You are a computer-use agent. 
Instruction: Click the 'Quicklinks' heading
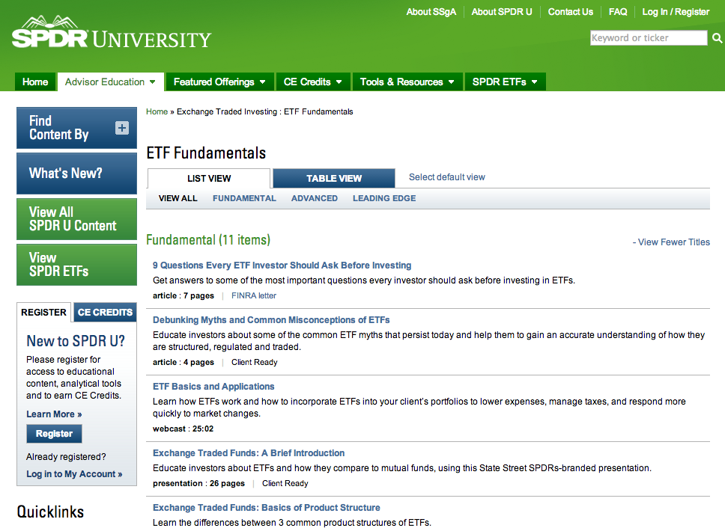tap(50, 512)
